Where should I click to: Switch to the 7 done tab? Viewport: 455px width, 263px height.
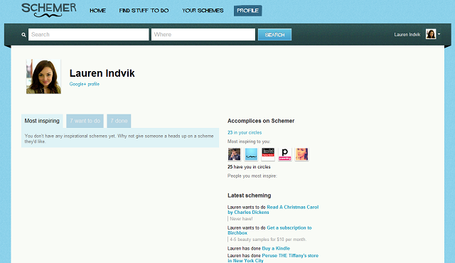(x=119, y=121)
